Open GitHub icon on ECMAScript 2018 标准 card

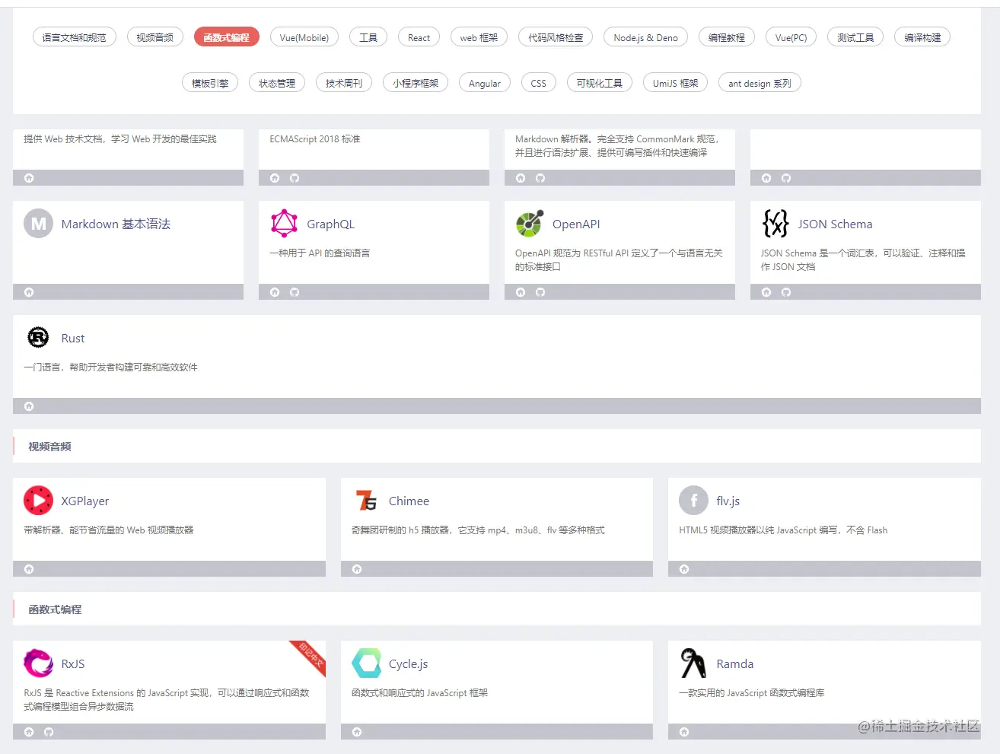tap(295, 178)
